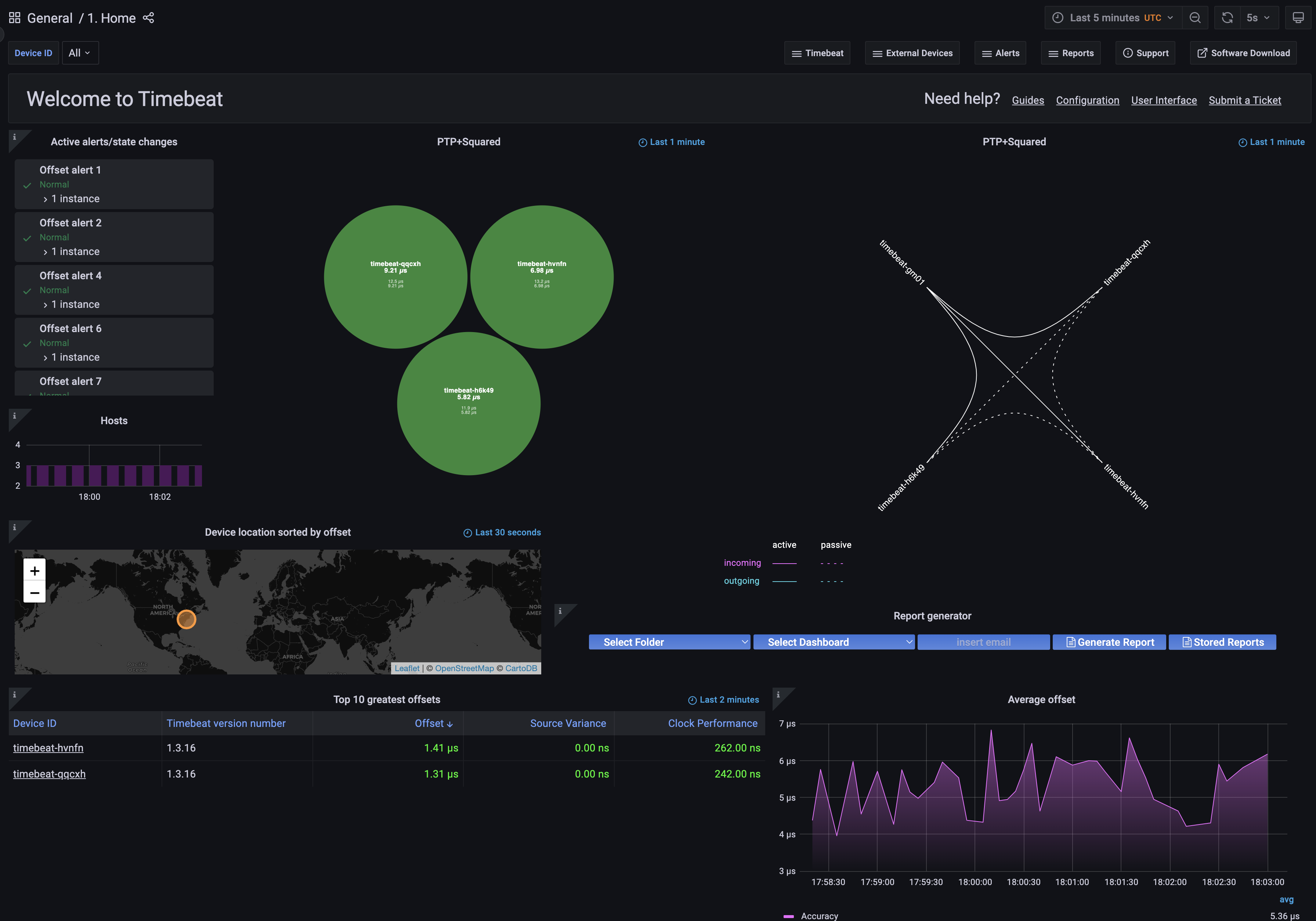Open CartoDB attribution link
Viewport: 1316px width, 921px height.
tap(521, 669)
